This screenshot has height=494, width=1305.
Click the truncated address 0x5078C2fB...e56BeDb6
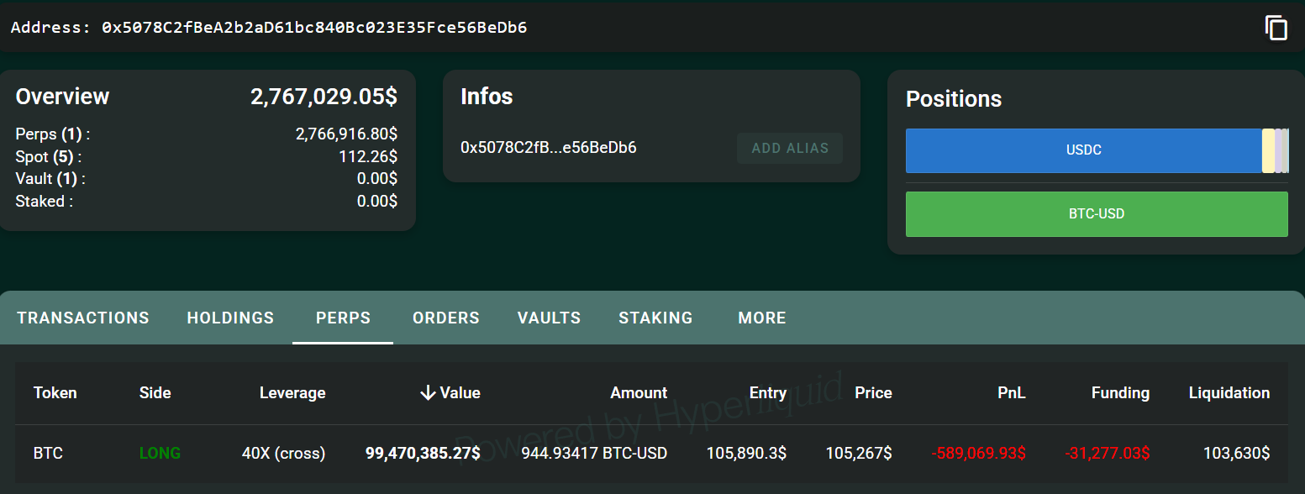[x=549, y=146]
